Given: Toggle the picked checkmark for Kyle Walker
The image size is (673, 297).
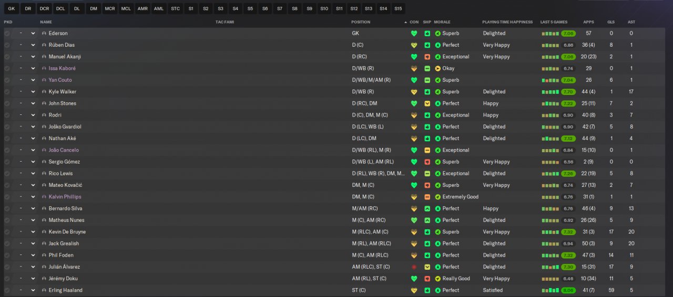Looking at the screenshot, I should 7,92.
